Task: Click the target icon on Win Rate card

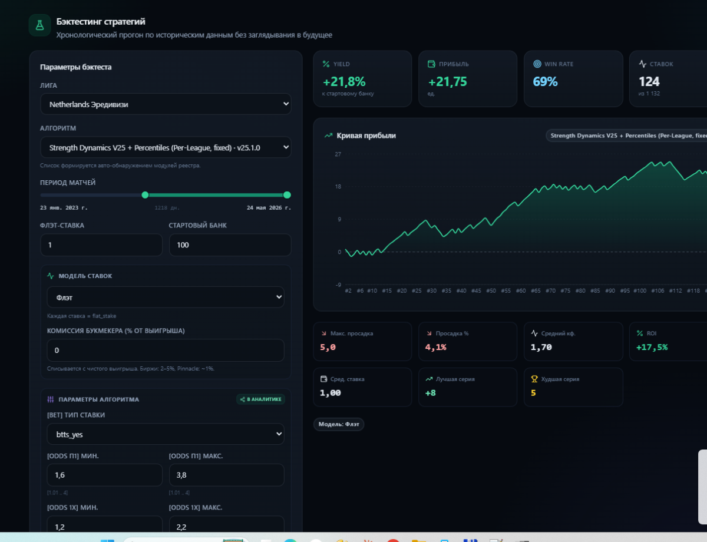Action: (x=537, y=64)
